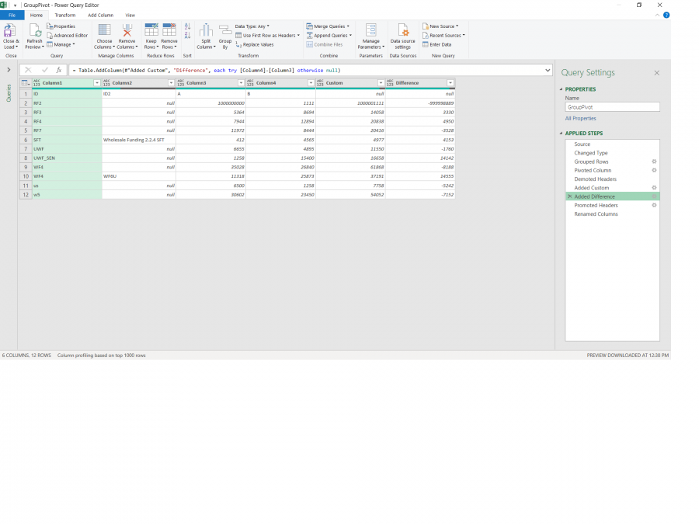
Task: Sort ascending using A-Z icon
Action: coord(187,26)
